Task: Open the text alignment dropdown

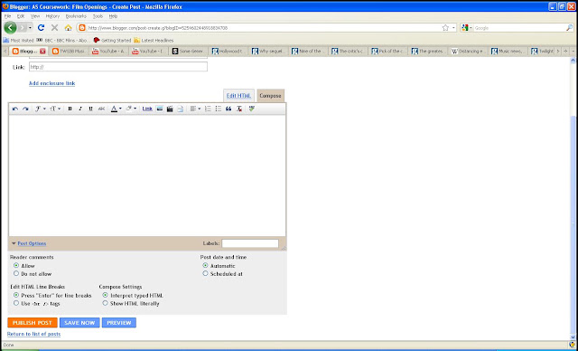Action: [x=195, y=109]
